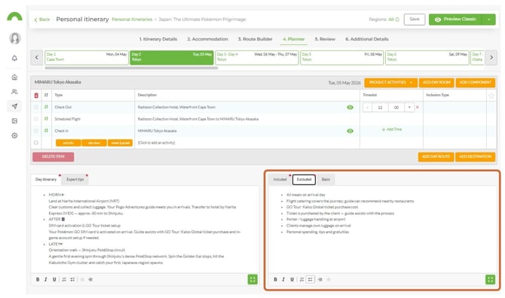Tick the Check Out row checkbox
The width and height of the screenshot is (505, 298).
(36, 107)
